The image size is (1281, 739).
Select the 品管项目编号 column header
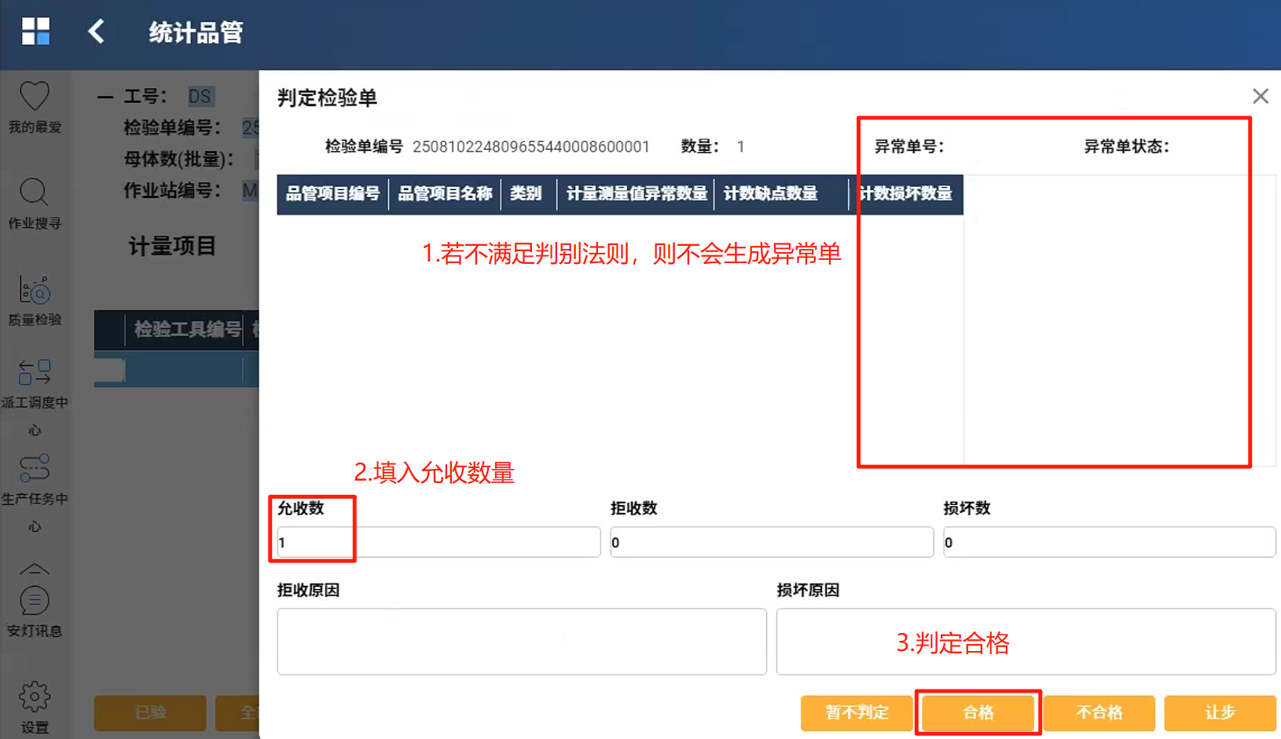pyautogui.click(x=333, y=194)
